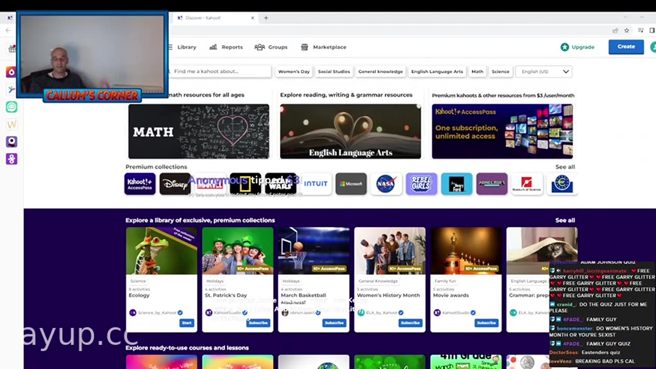
Task: Click See all for exclusive premium collections
Action: 565,220
